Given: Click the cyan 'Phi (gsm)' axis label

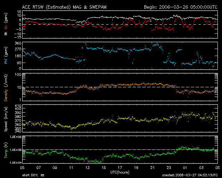Looking at the screenshot, I should coord(6,55).
